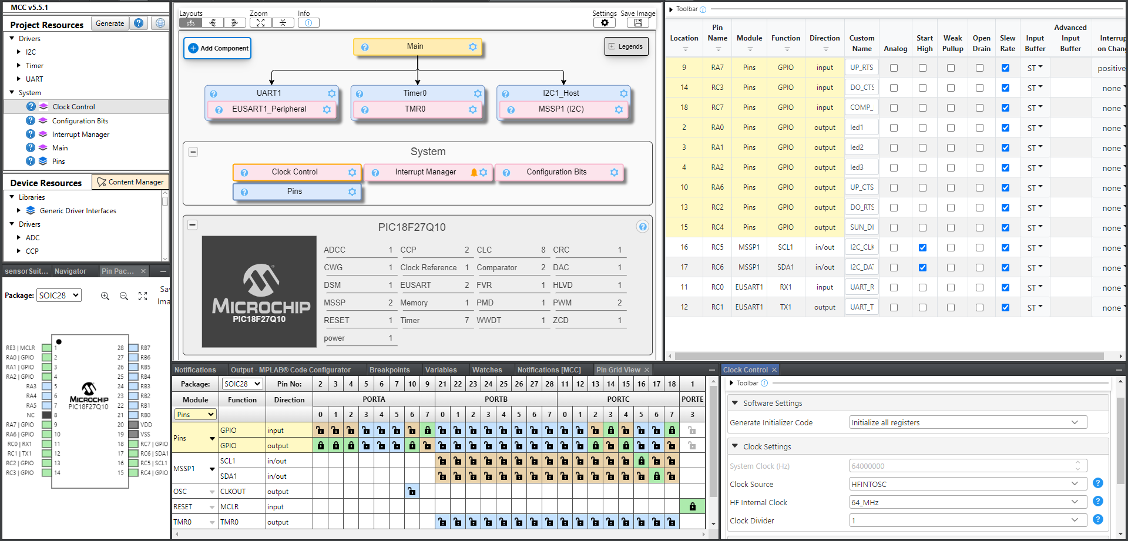The width and height of the screenshot is (1128, 541).
Task: Enable Analog checkbox for RA7 pin row
Action: point(894,68)
